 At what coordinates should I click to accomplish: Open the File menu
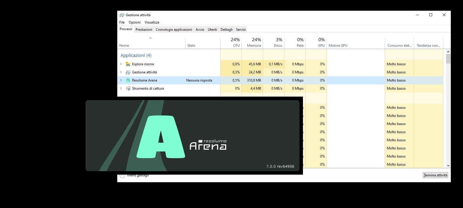(x=122, y=22)
